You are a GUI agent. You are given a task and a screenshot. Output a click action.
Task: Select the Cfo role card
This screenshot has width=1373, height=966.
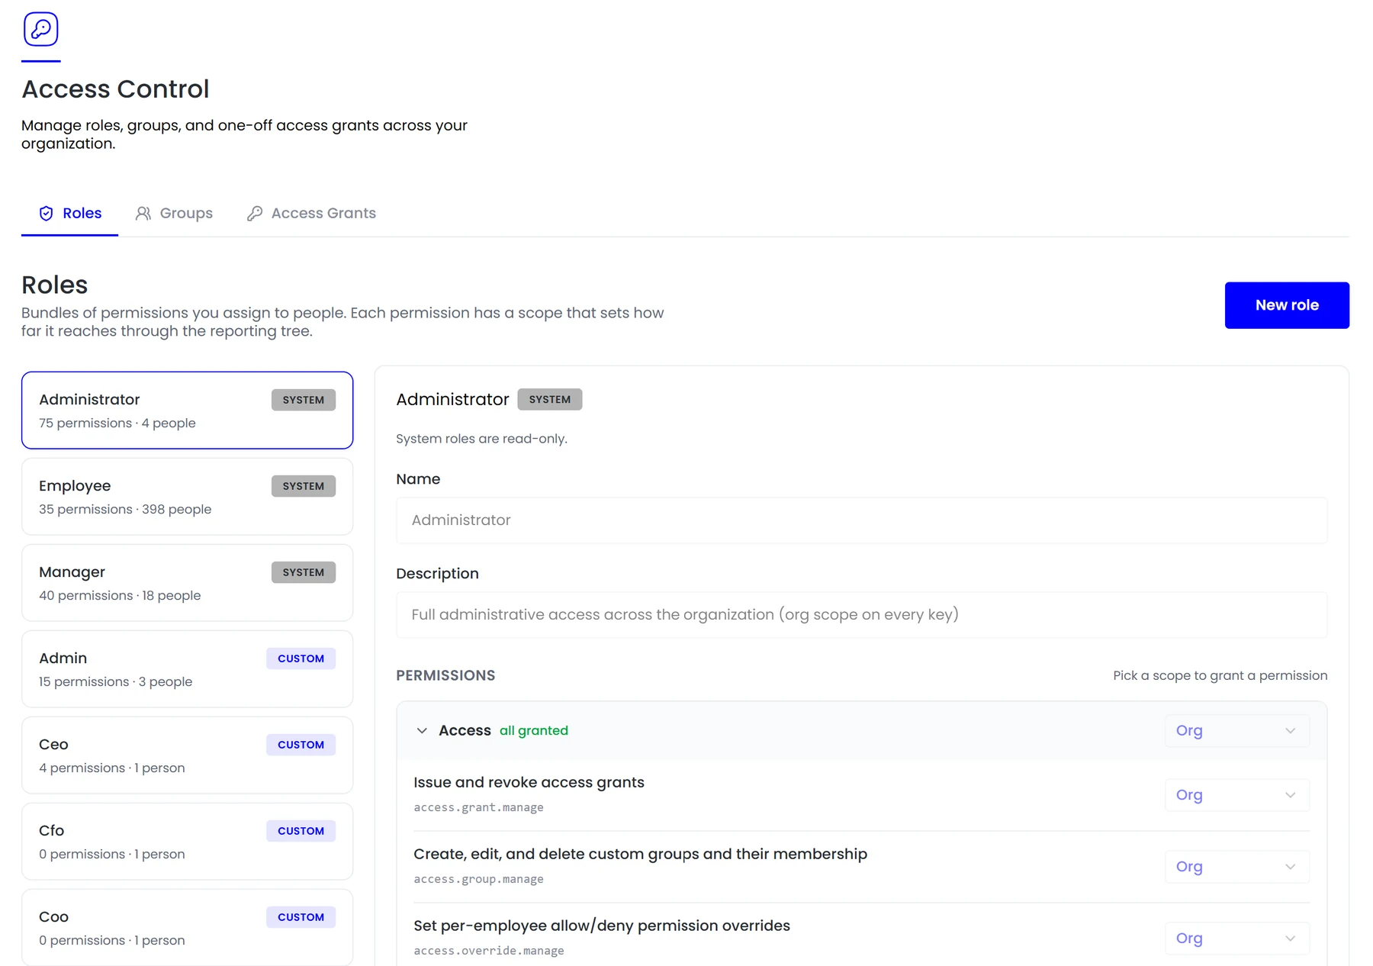pyautogui.click(x=187, y=842)
